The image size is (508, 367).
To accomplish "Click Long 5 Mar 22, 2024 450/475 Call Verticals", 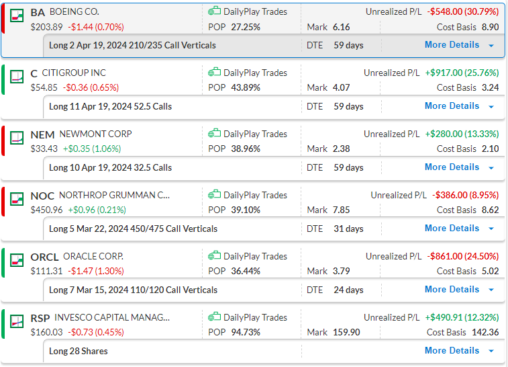I will 133,229.
